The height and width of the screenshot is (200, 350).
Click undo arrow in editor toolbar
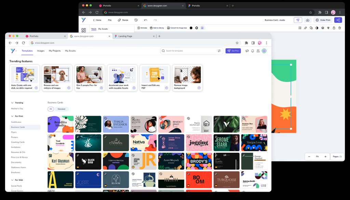(x=146, y=20)
